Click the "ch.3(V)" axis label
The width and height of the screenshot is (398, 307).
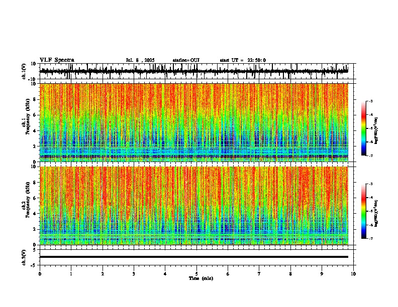24,257
